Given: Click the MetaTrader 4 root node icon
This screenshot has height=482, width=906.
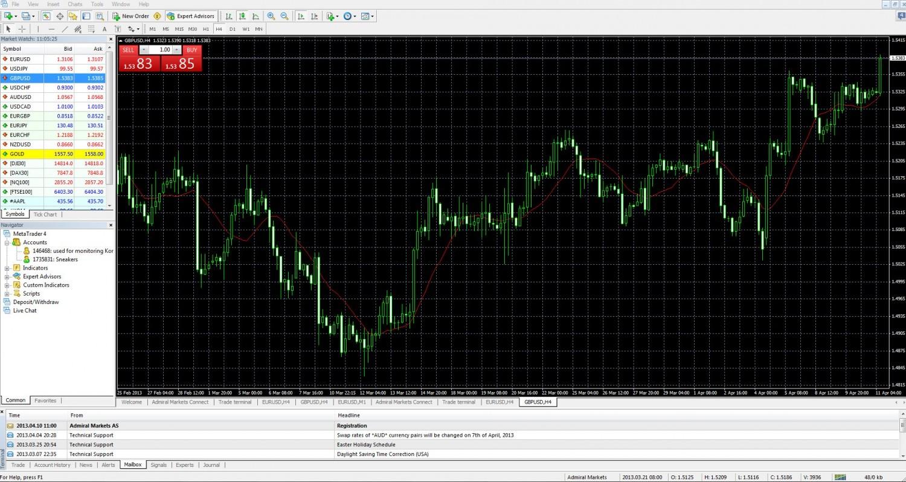Looking at the screenshot, I should (x=7, y=233).
